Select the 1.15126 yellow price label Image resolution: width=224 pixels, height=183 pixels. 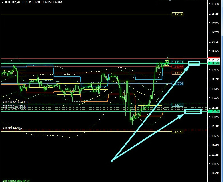pos(177,14)
